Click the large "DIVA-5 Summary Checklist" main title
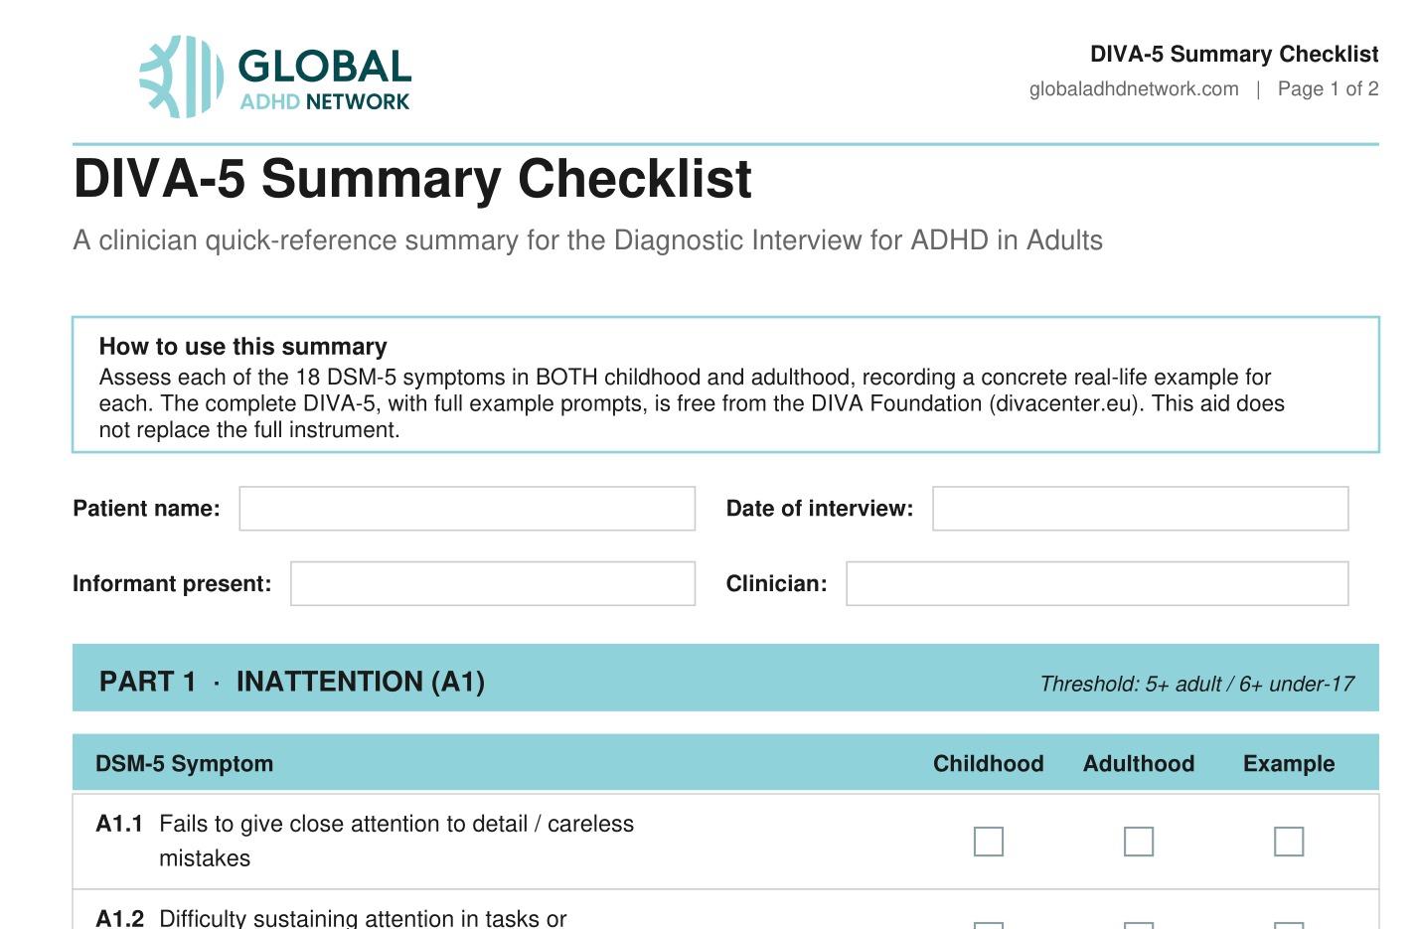This screenshot has width=1419, height=929. click(x=412, y=179)
